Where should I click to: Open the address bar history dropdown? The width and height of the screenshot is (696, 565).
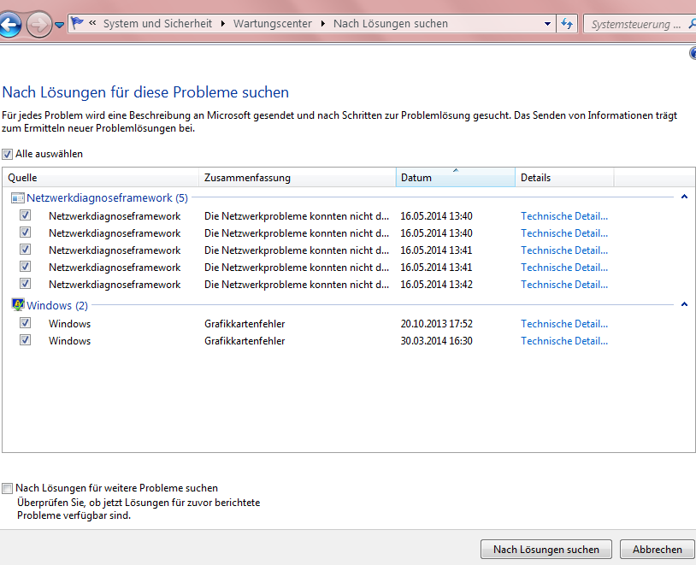point(548,24)
